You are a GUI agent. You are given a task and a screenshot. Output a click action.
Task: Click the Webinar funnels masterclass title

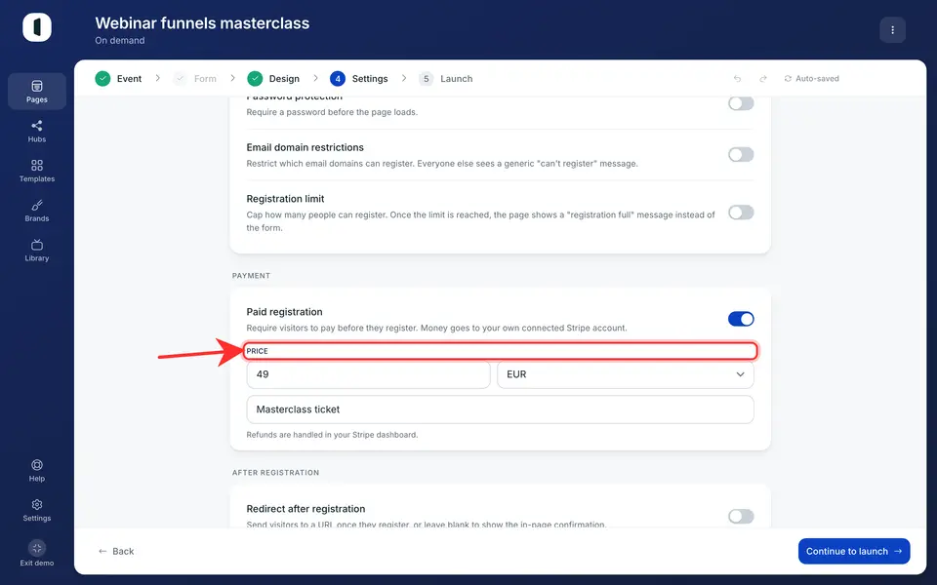[202, 23]
